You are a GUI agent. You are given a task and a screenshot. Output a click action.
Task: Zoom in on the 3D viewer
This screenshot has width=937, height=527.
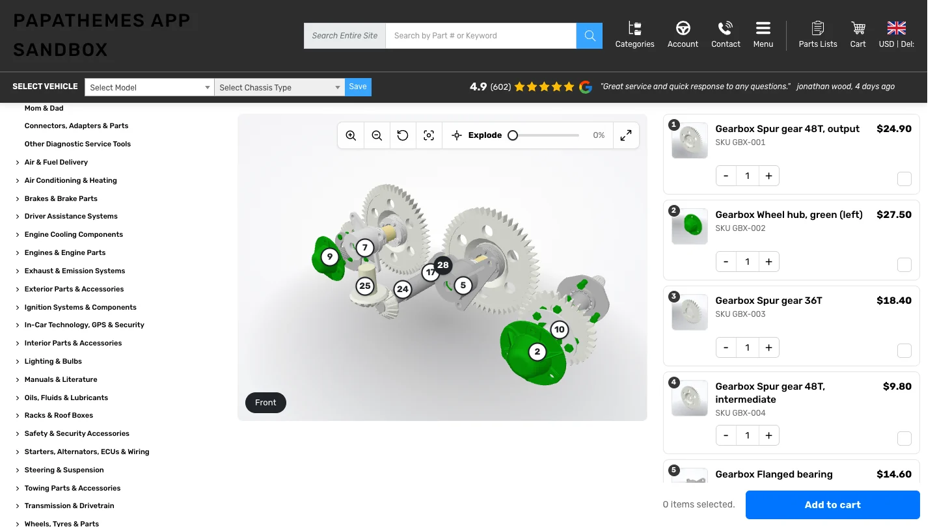tap(351, 135)
